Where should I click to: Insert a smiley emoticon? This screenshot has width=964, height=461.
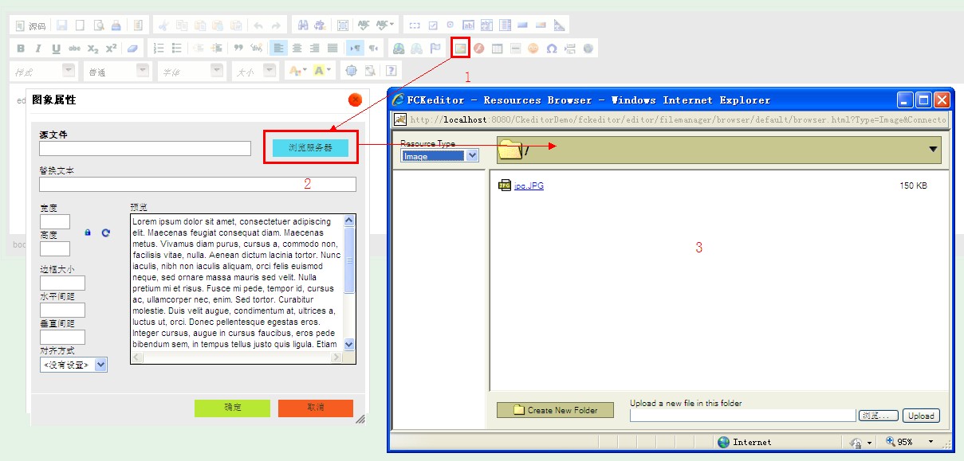click(x=533, y=49)
